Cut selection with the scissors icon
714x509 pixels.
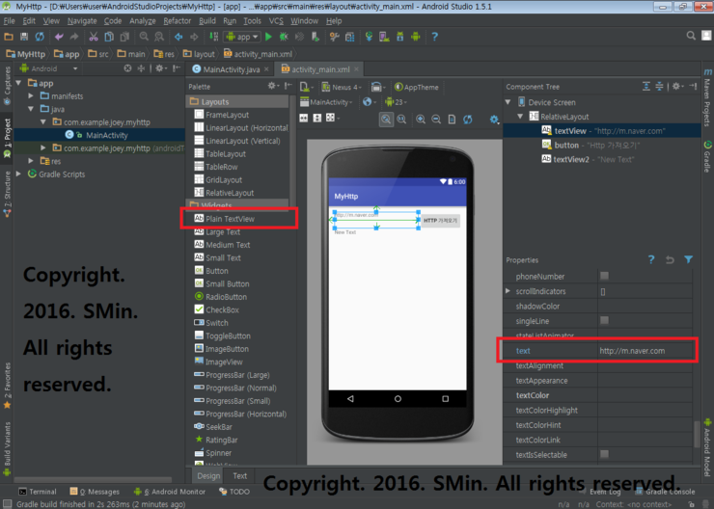pos(94,37)
